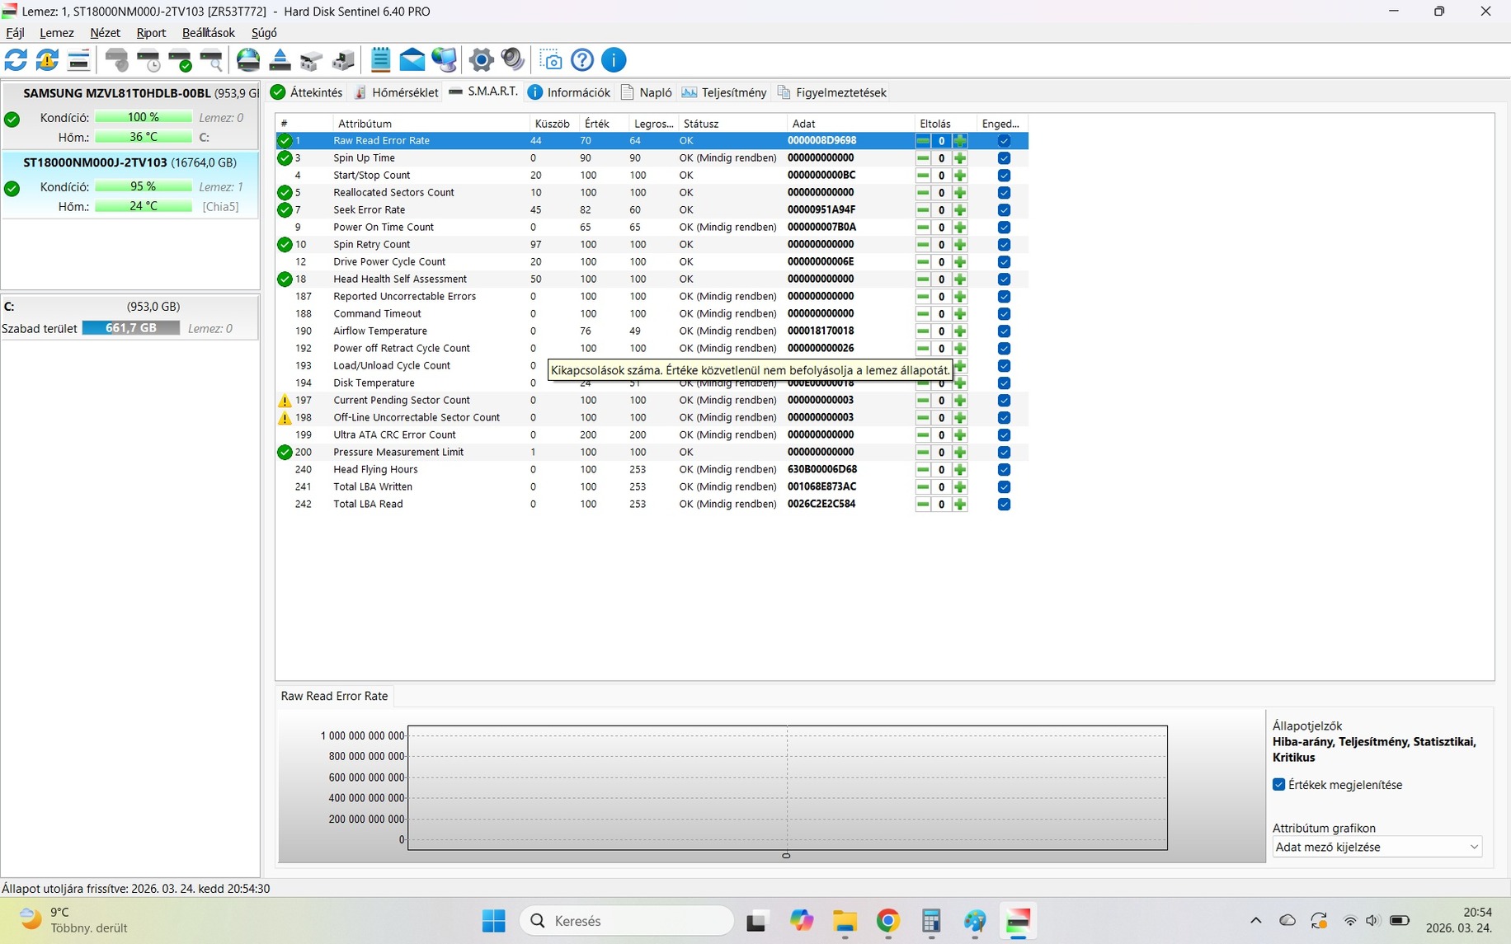
Task: Click the blue eject-arrow disk icon
Action: point(280,60)
